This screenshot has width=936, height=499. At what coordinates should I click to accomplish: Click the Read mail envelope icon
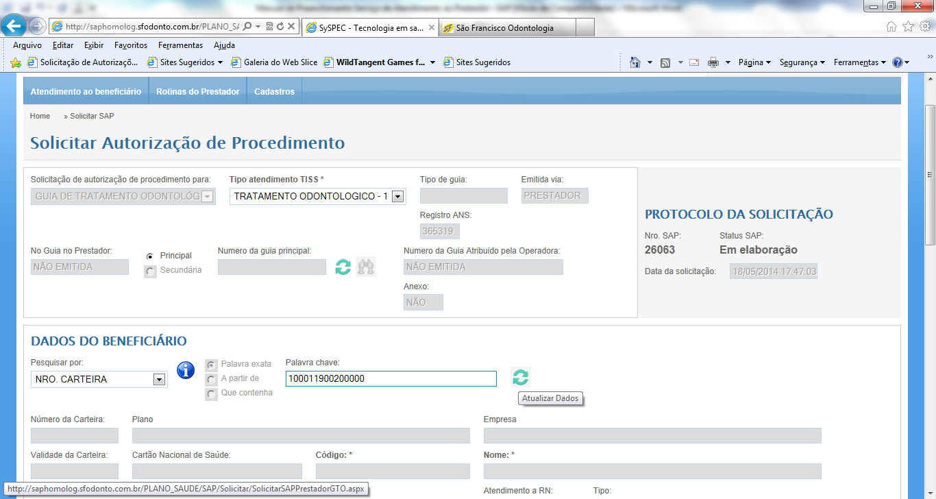pyautogui.click(x=694, y=62)
